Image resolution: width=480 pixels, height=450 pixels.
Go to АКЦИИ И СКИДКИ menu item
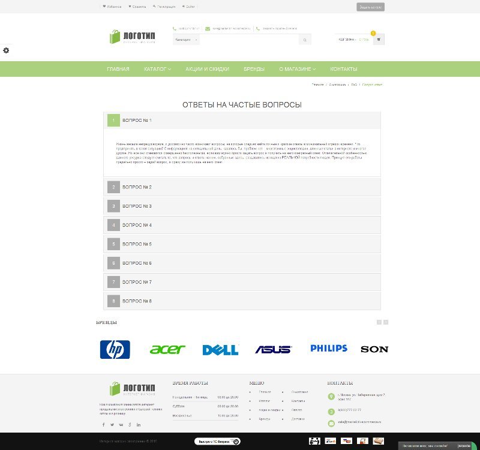tap(207, 69)
